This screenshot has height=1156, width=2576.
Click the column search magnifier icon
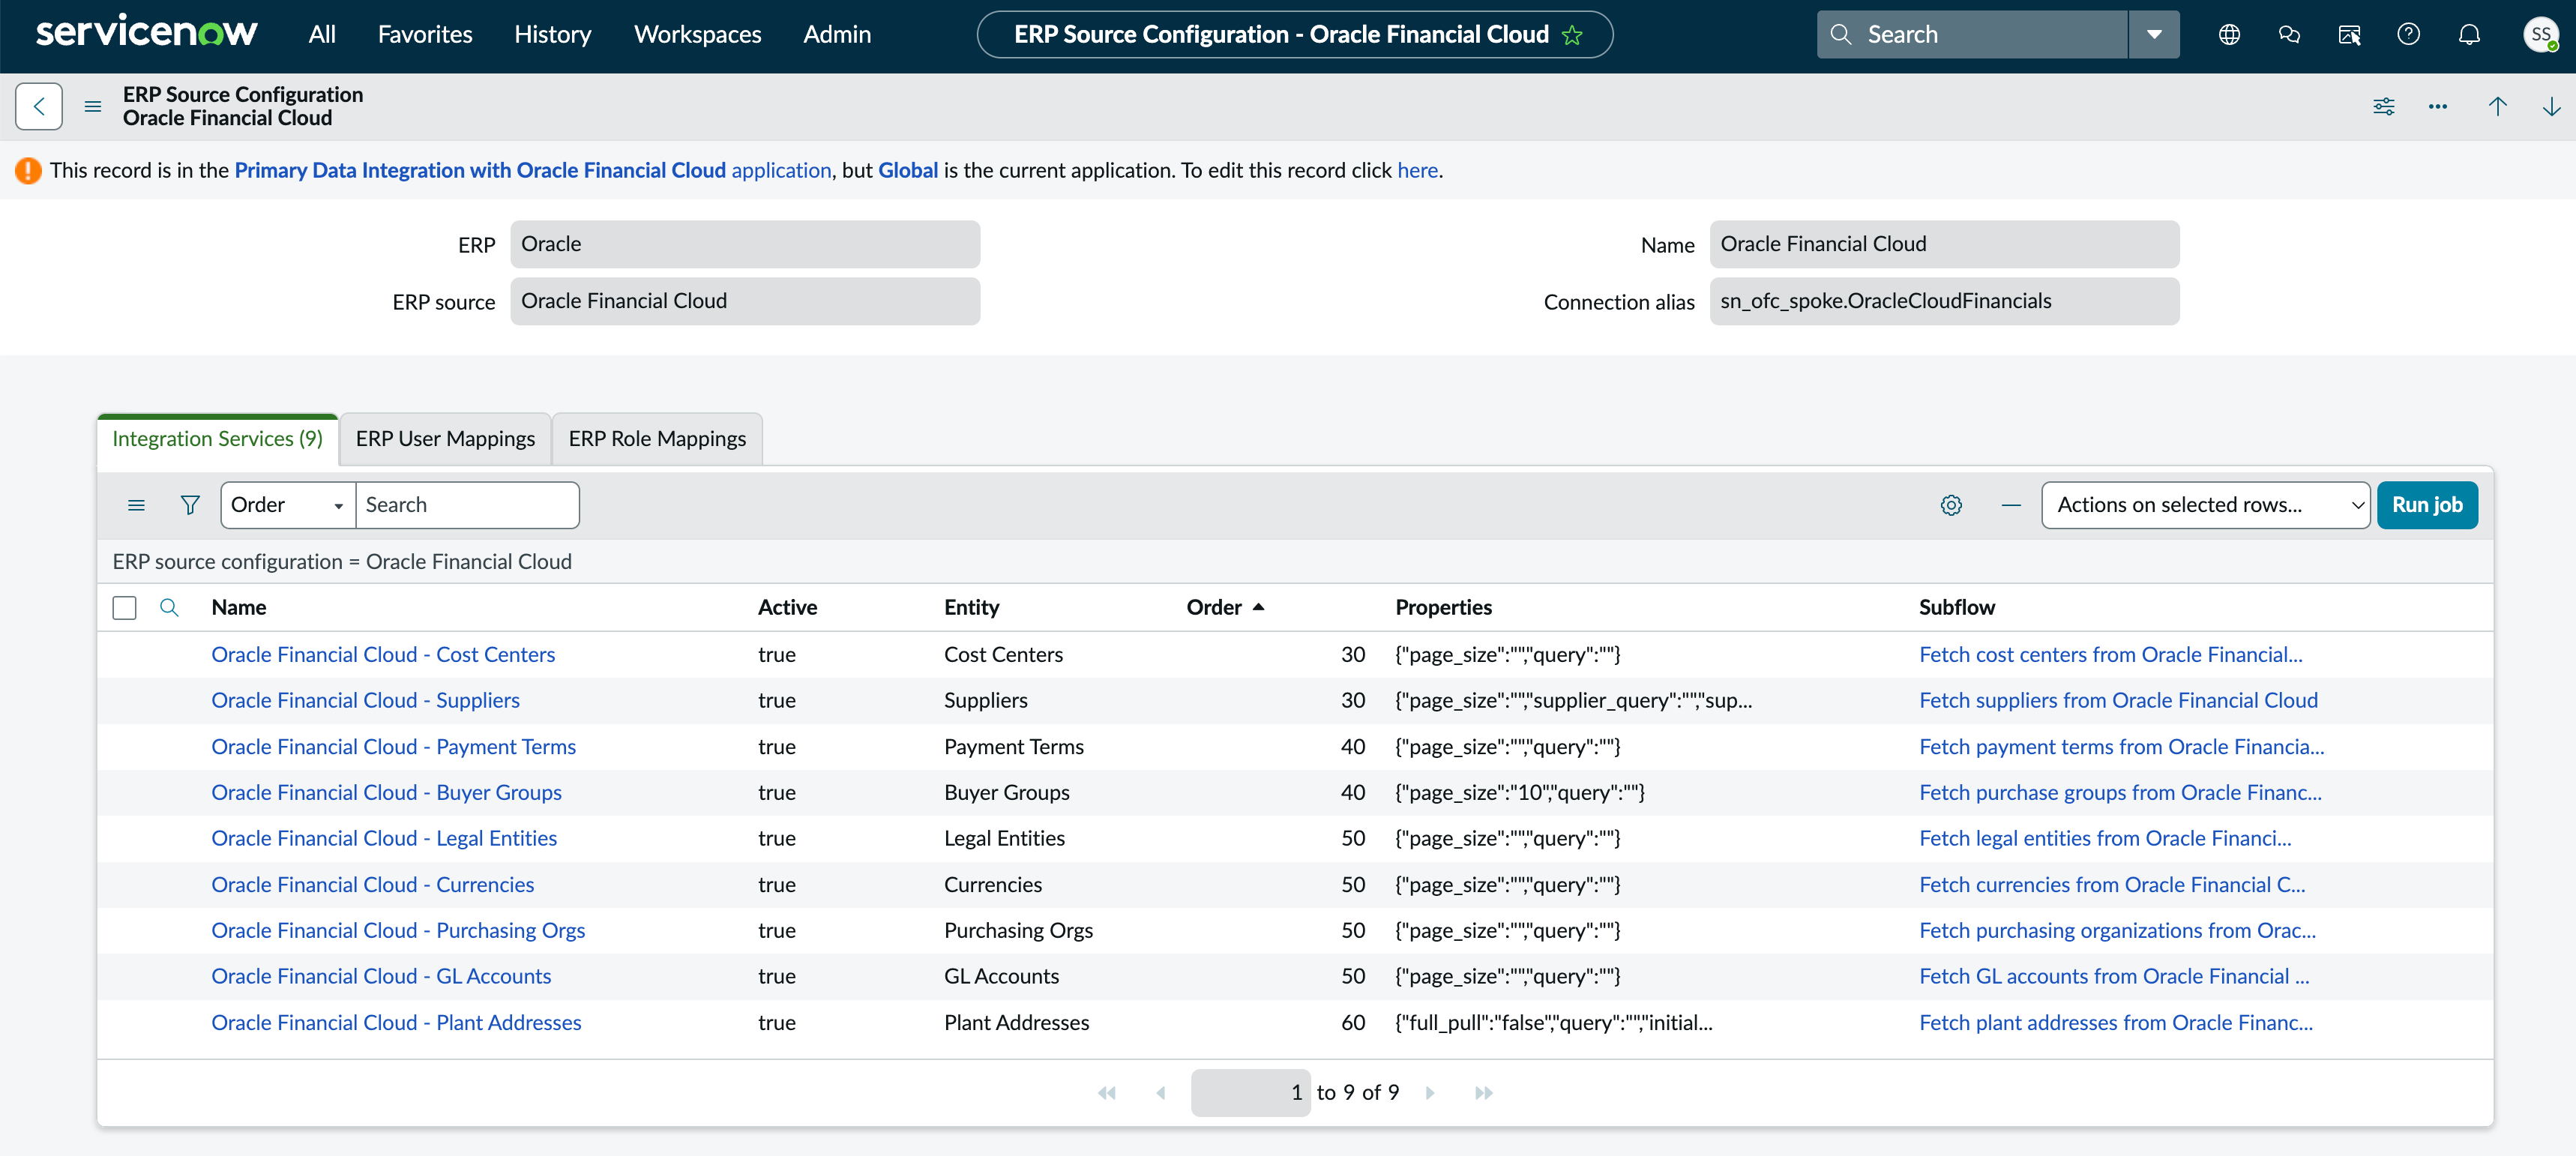click(x=169, y=607)
